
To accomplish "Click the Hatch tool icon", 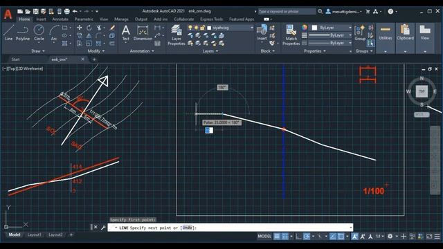I will click(64, 44).
